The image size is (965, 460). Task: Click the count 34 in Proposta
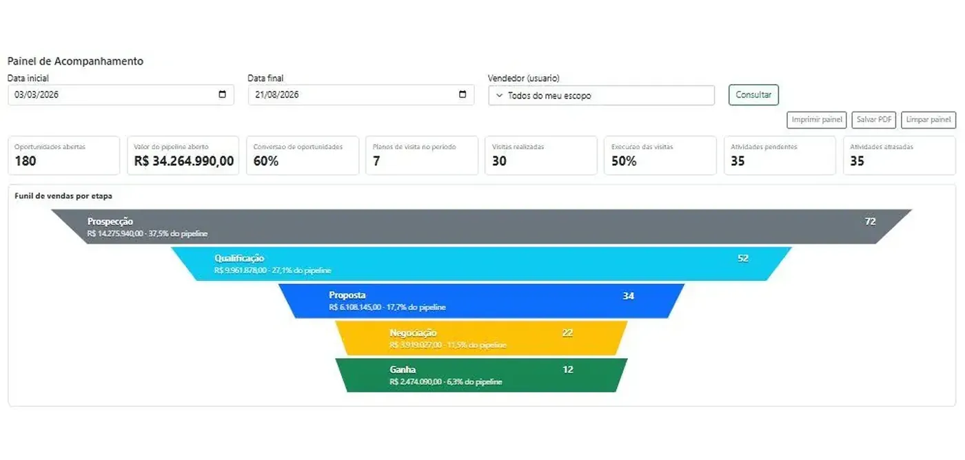tap(629, 295)
